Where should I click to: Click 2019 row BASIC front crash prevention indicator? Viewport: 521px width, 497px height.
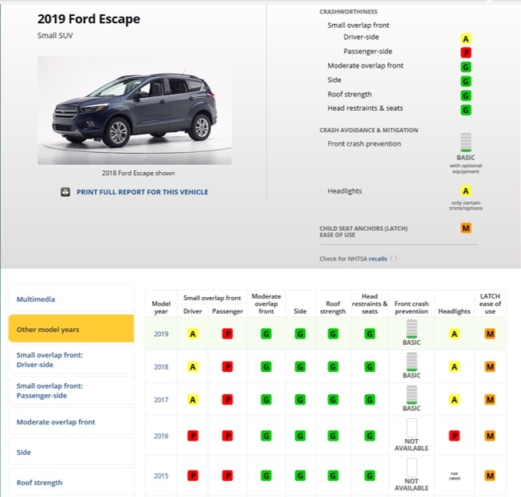pos(411,333)
